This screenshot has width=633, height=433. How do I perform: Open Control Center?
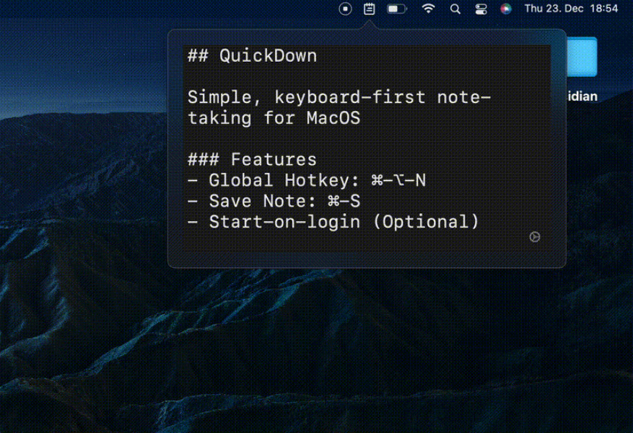(x=481, y=9)
